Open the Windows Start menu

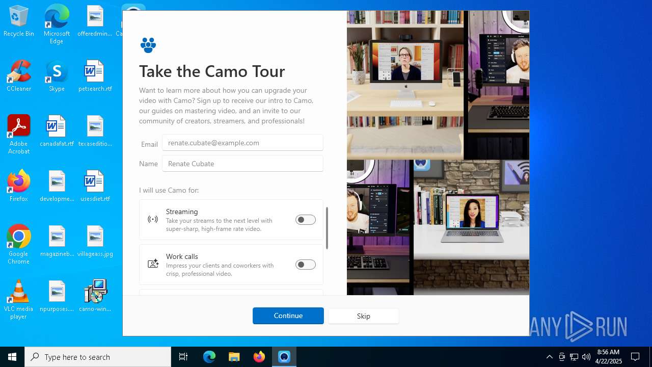coord(12,357)
